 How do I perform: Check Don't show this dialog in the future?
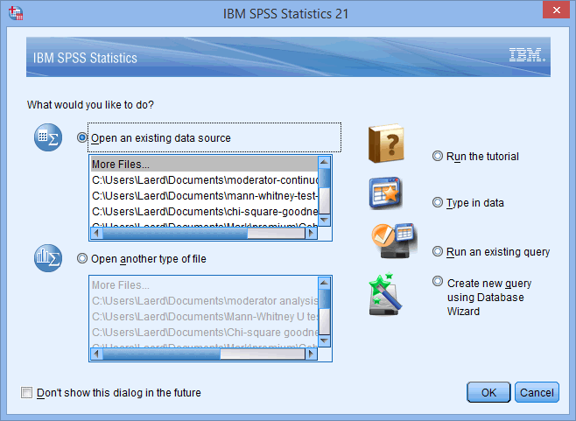click(x=26, y=393)
